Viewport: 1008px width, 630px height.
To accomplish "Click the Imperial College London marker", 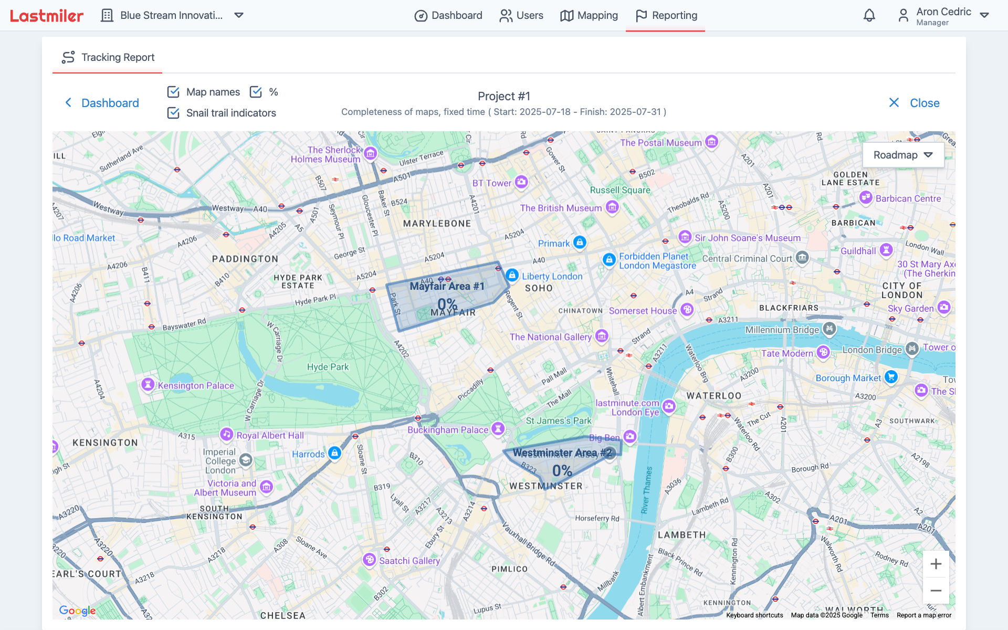I will coord(246,460).
